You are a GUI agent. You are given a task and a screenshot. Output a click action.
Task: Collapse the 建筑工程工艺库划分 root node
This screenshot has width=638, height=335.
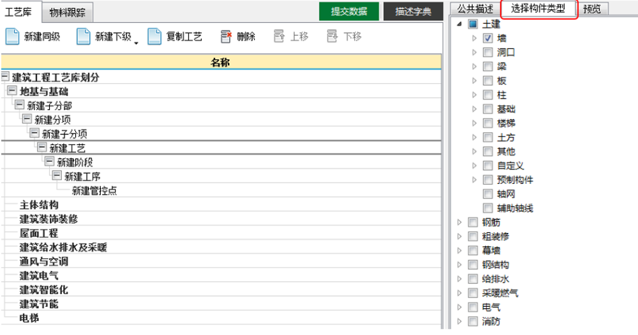point(5,77)
